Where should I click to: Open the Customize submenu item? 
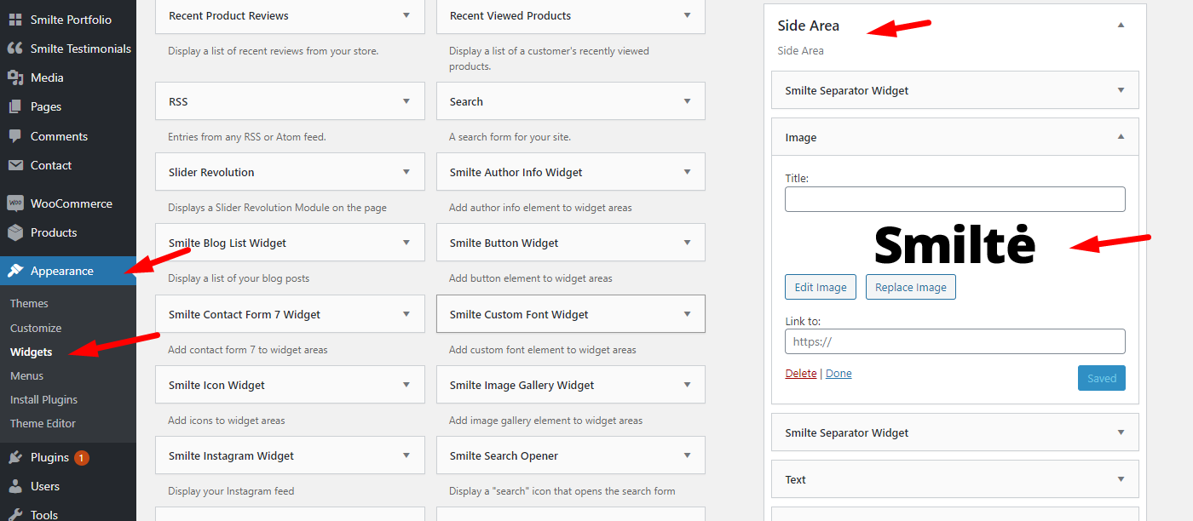[36, 328]
